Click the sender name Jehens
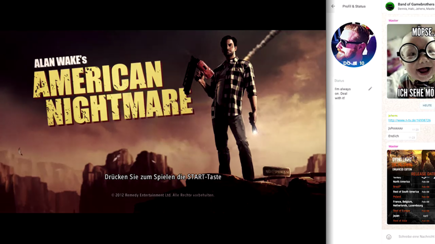Image resolution: width=435 pixels, height=244 pixels. [x=393, y=115]
